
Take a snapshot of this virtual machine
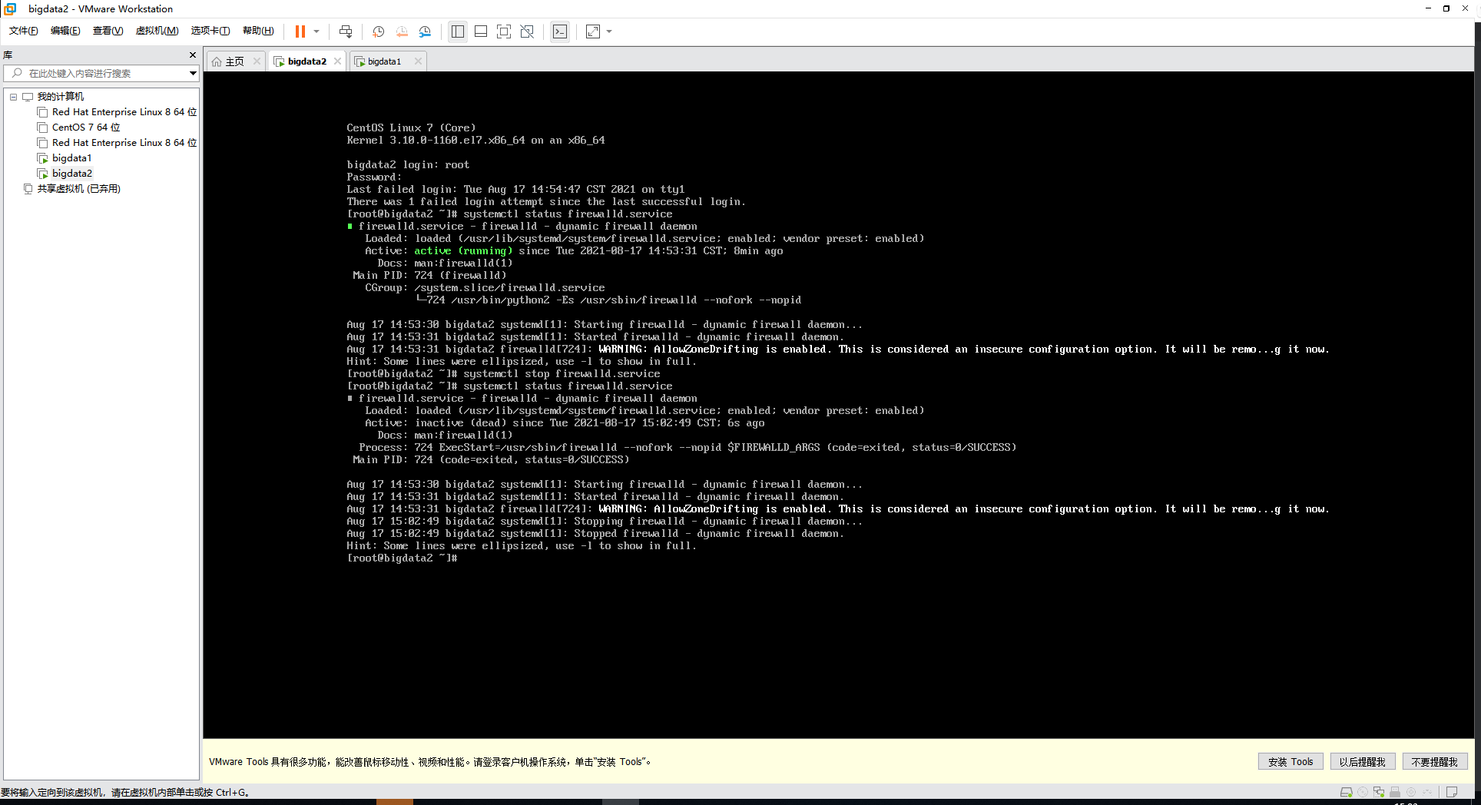[x=377, y=31]
